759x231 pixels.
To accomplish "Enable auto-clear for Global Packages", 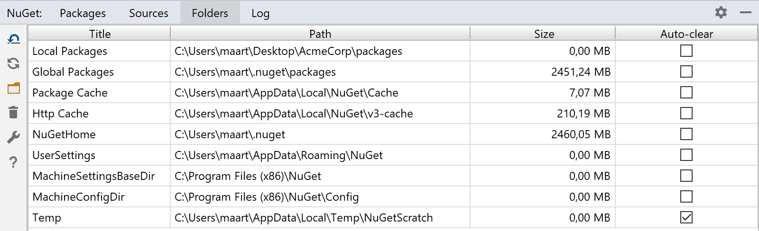I will 686,71.
